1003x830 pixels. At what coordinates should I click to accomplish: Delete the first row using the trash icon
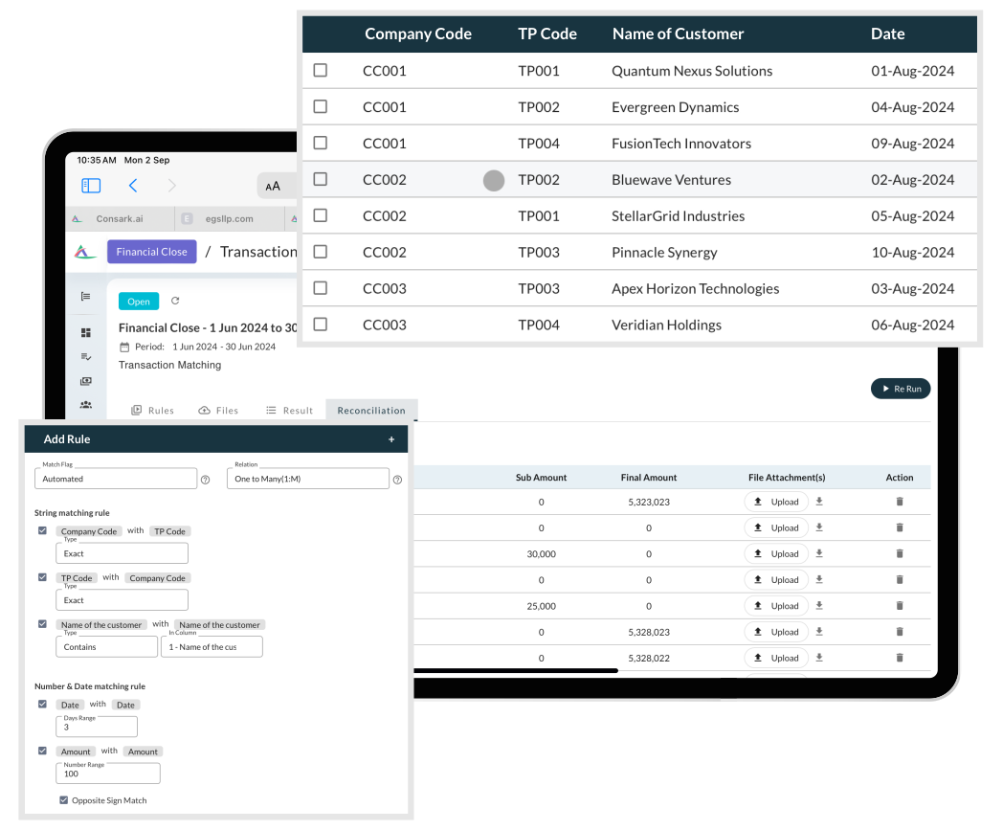899,501
